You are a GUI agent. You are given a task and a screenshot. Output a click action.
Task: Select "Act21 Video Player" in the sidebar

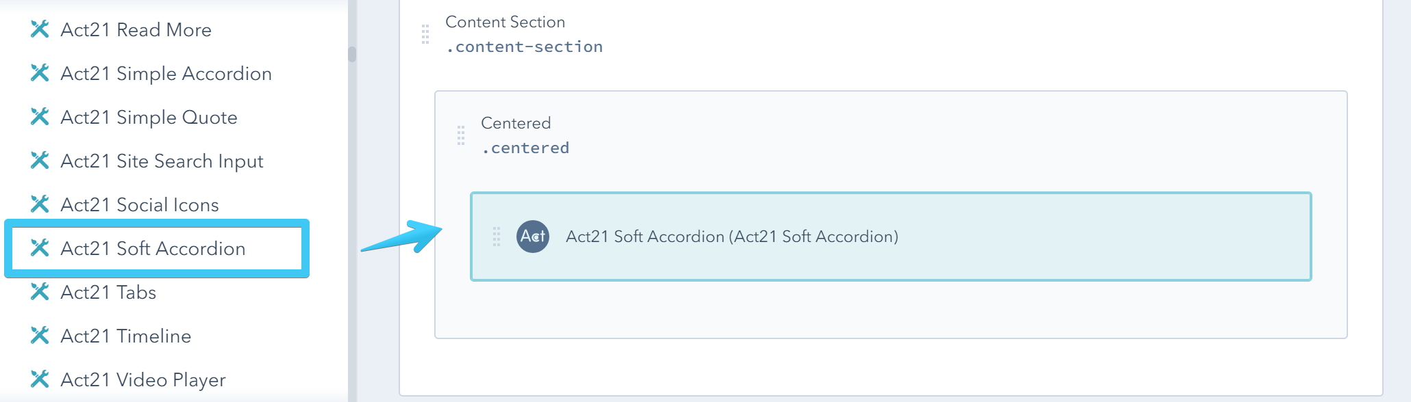143,380
